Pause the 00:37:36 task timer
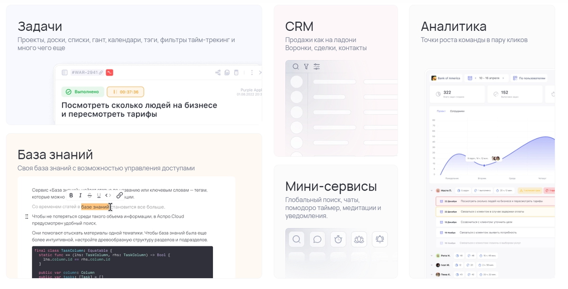Viewport: 568px width, 289px height. 125,92
